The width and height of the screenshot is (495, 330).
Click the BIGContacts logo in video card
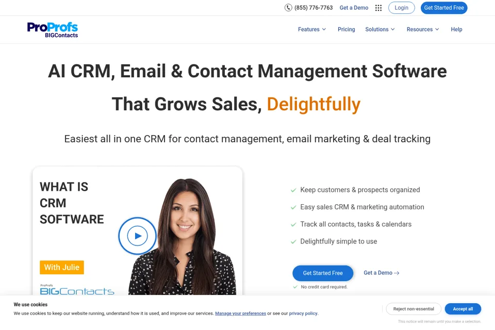(77, 290)
